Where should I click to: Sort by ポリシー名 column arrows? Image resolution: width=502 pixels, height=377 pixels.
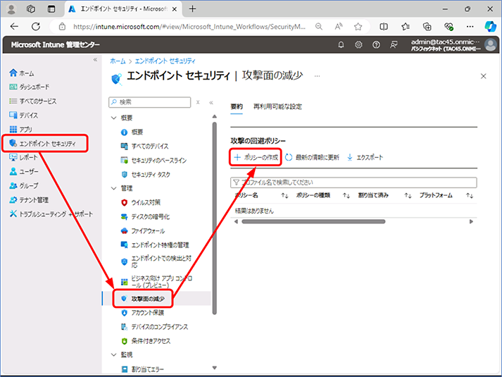pos(284,195)
